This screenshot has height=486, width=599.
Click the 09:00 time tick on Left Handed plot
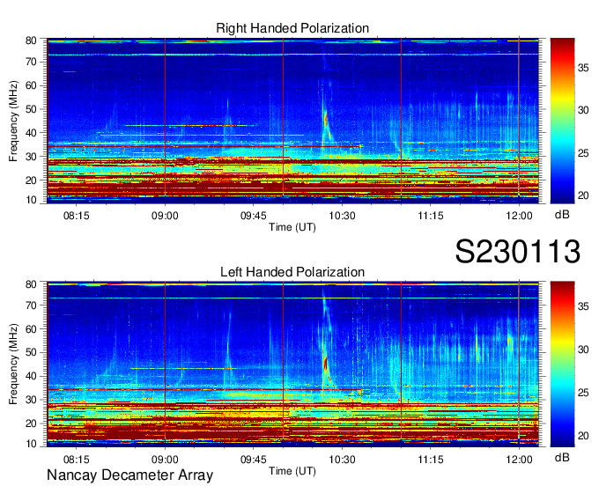165,459
